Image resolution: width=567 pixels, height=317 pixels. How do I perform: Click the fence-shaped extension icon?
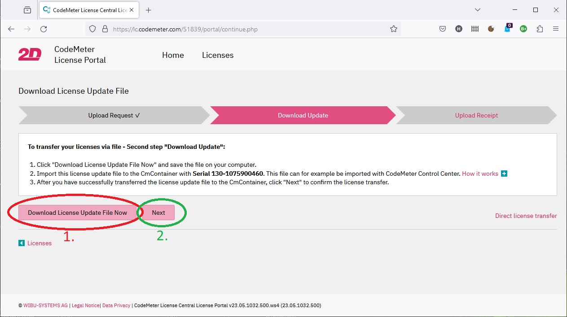click(x=475, y=29)
